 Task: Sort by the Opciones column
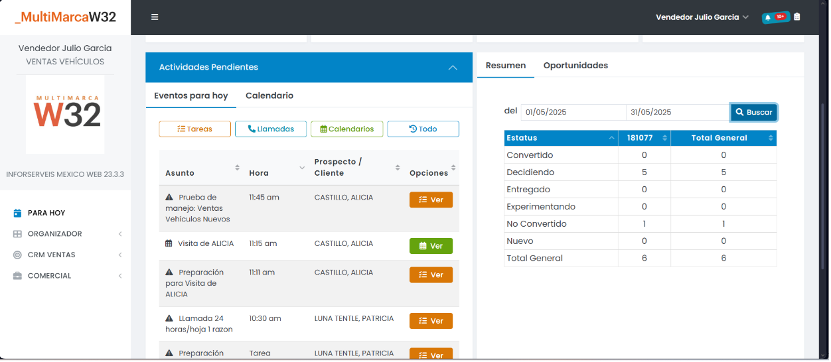coord(453,168)
